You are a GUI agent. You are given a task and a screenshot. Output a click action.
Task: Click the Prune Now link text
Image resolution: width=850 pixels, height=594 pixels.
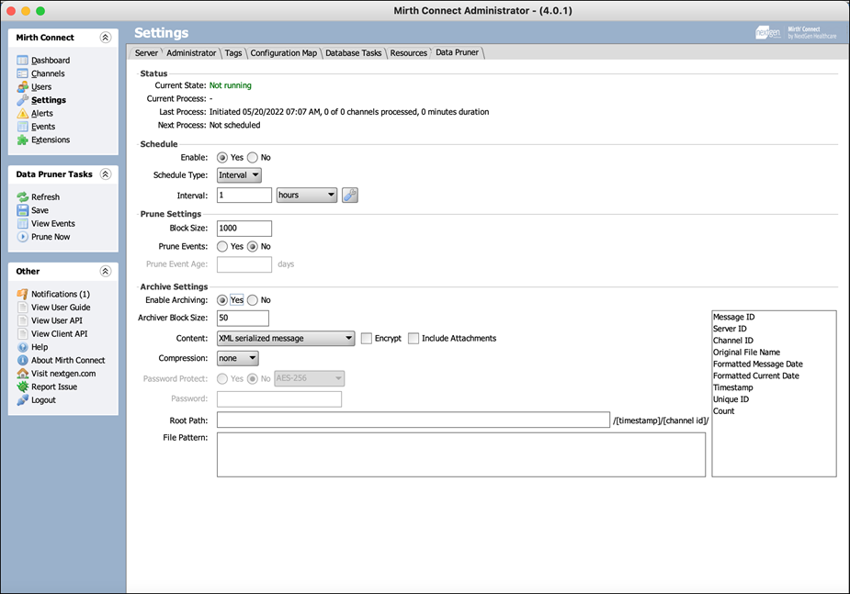[x=51, y=237]
